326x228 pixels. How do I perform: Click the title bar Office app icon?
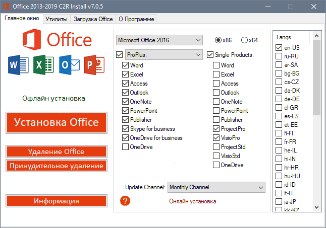point(6,7)
